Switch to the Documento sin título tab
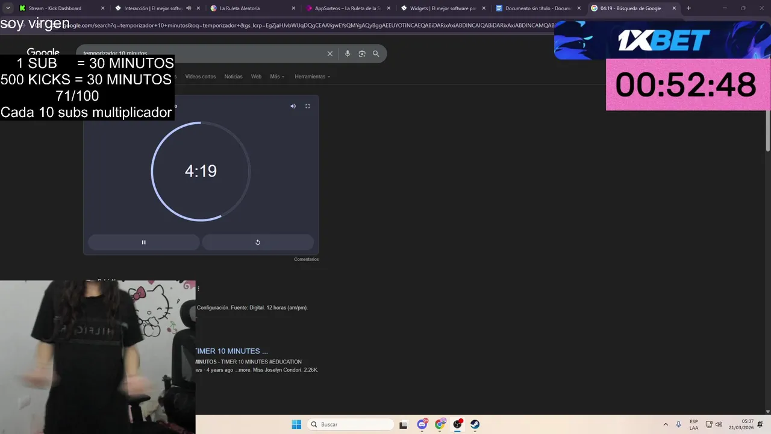 point(538,8)
